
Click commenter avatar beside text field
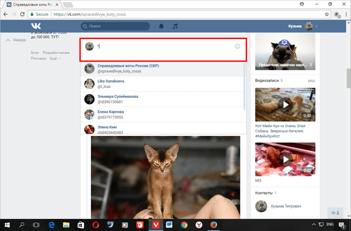pos(90,46)
